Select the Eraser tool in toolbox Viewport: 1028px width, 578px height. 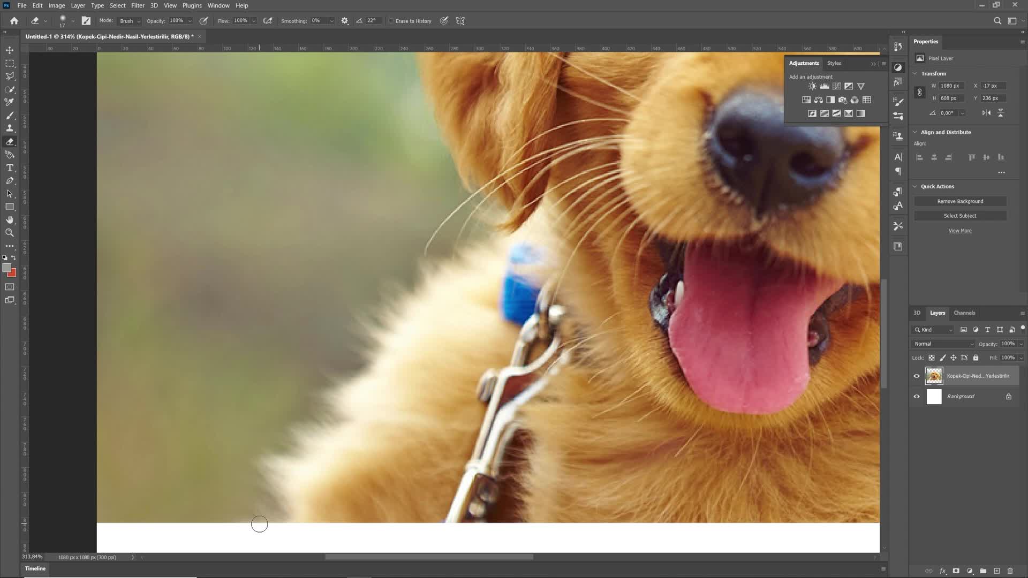(10, 142)
